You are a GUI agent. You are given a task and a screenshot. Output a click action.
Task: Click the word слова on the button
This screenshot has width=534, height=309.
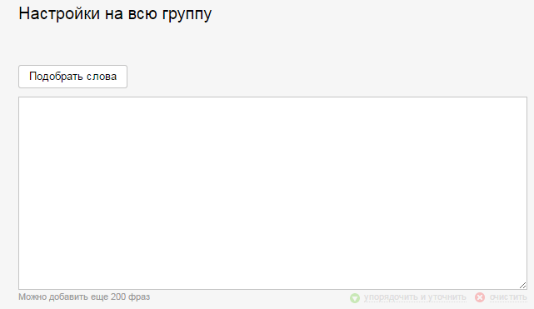(102, 77)
